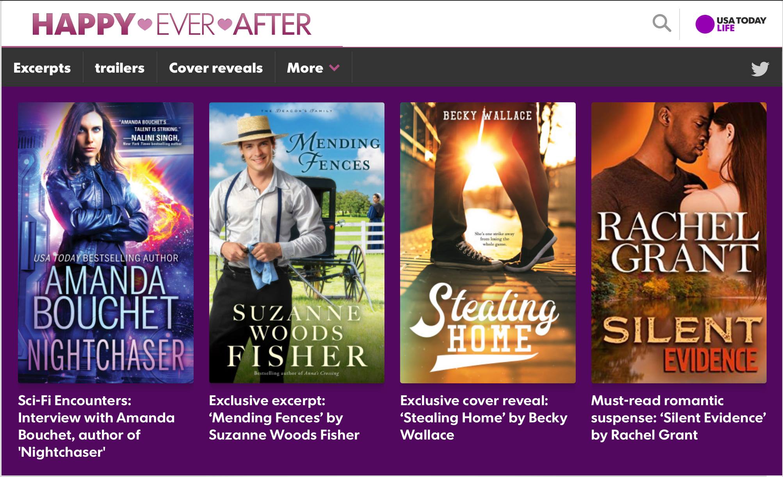Read Must-read romantic suspense Silent Evidence article

point(678,418)
